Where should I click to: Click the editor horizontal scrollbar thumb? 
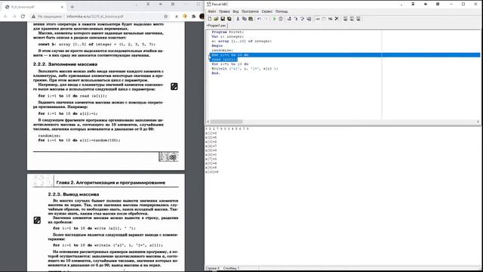[x=226, y=122]
